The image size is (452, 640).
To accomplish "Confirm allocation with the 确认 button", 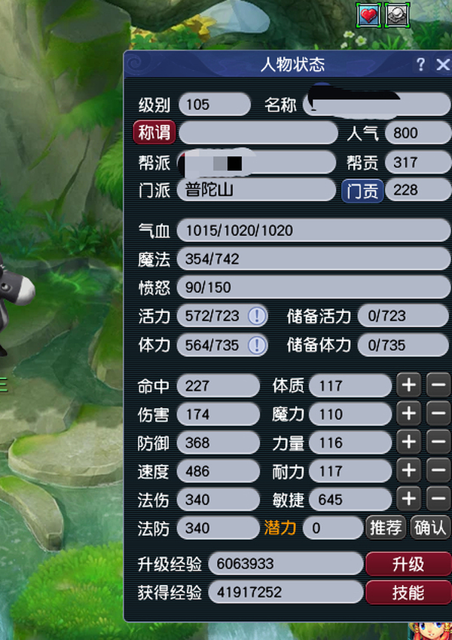I will [430, 528].
